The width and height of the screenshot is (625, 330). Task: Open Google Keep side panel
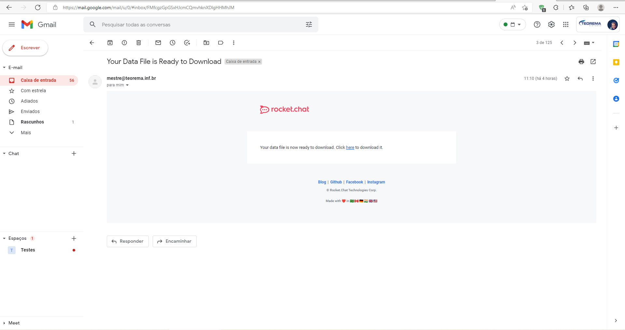click(616, 62)
